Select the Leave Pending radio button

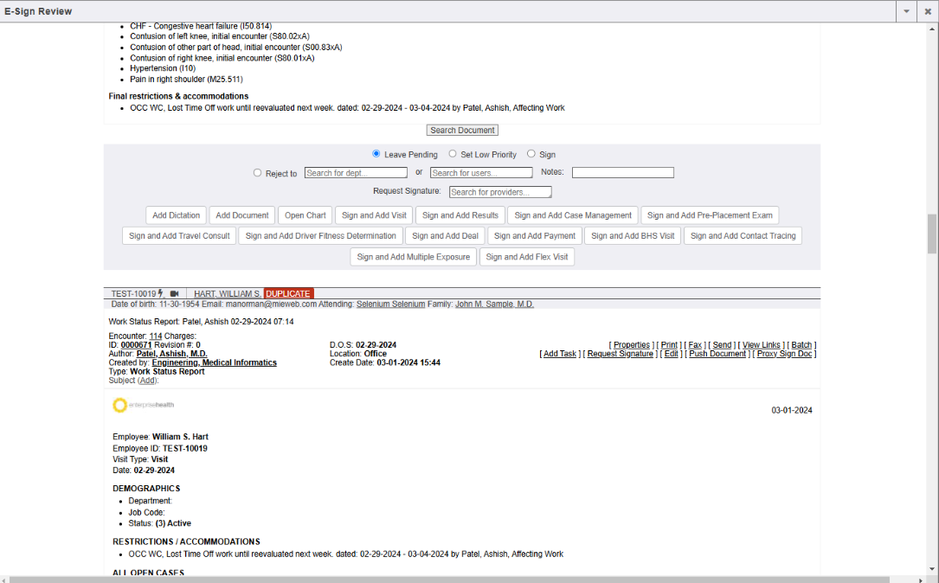[x=376, y=154]
